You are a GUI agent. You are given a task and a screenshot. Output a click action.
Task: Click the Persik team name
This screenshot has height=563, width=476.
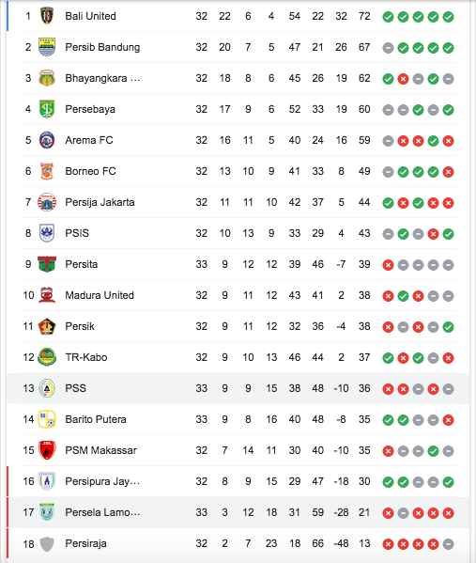point(80,326)
